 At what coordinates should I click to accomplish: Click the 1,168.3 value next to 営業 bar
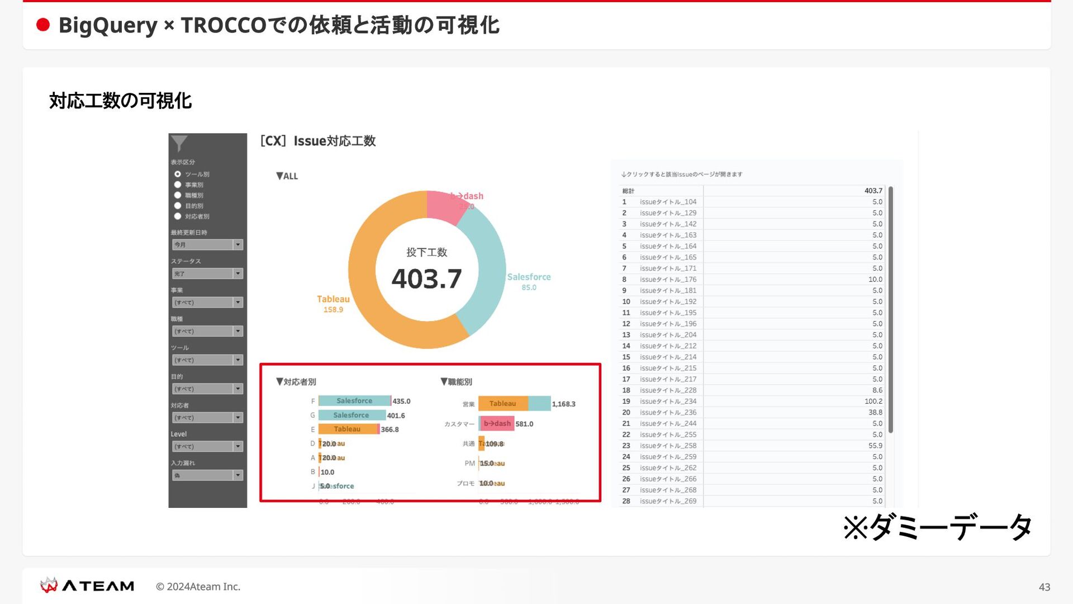tap(563, 404)
